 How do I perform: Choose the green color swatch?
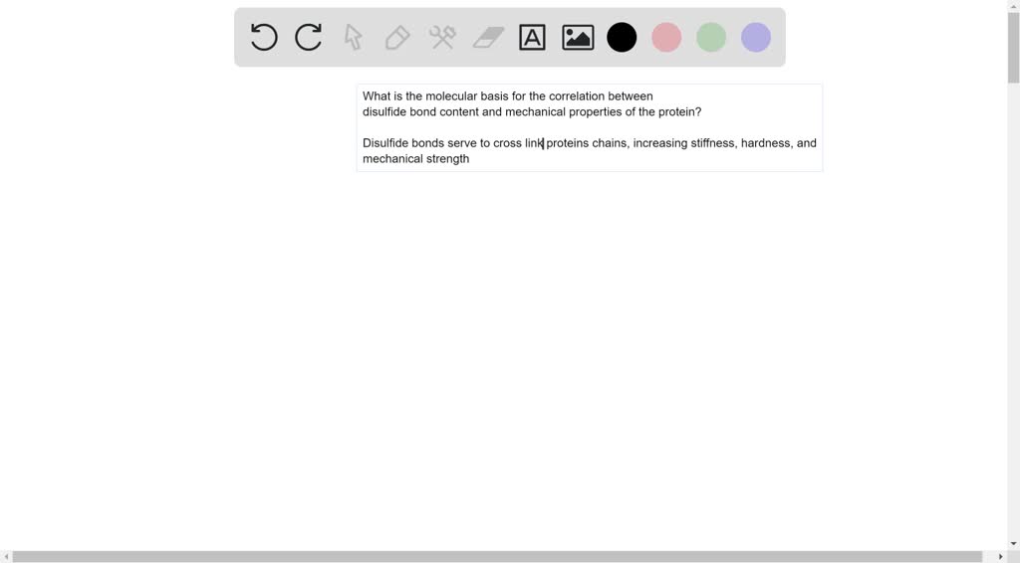(x=711, y=38)
